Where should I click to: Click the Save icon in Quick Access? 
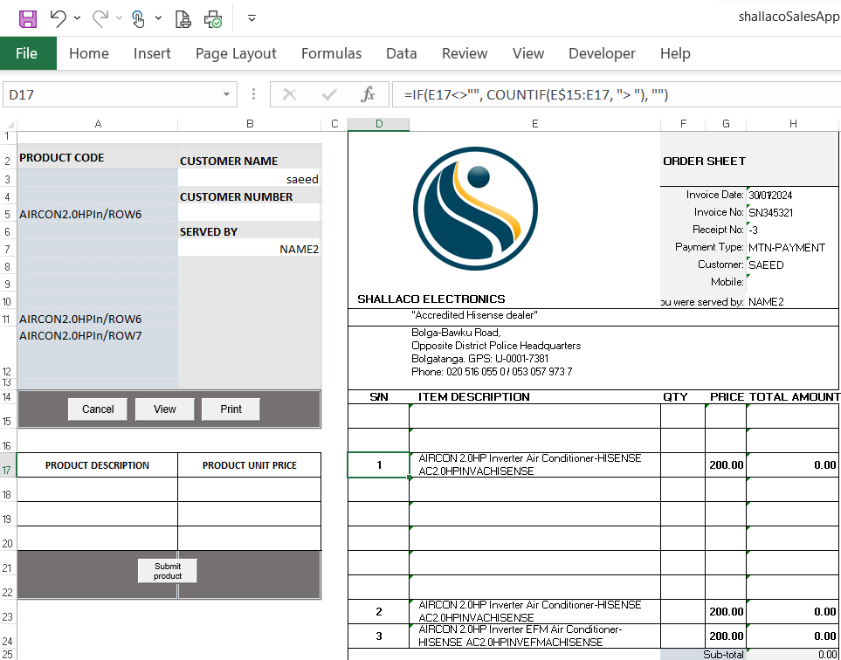(28, 18)
